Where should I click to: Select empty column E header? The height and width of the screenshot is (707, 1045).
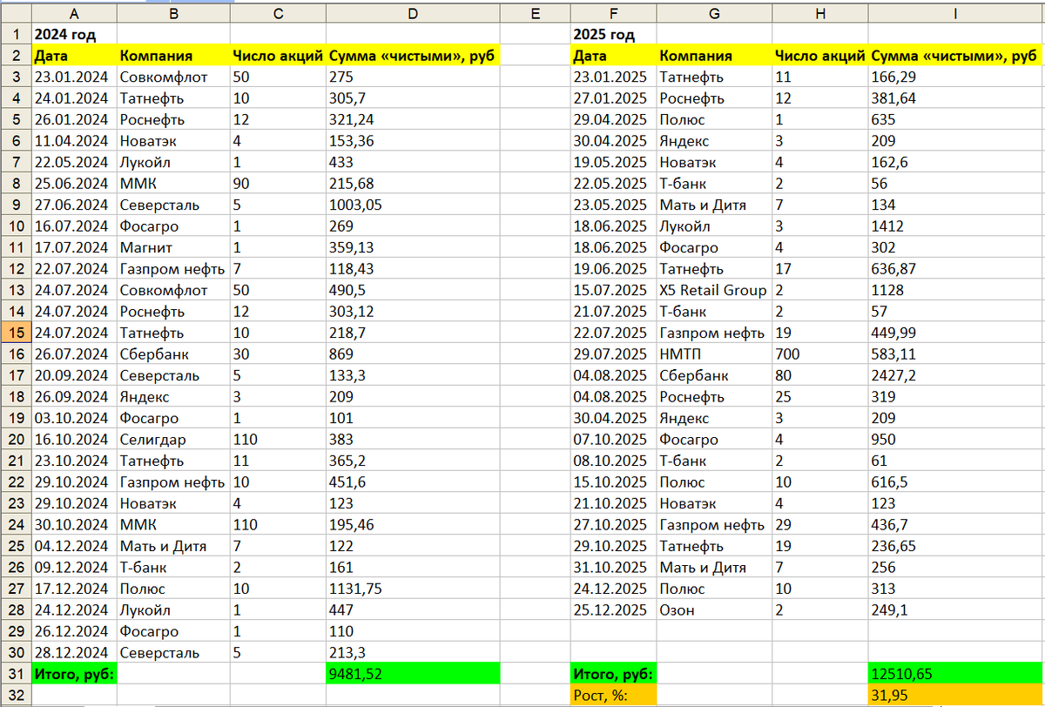[535, 14]
